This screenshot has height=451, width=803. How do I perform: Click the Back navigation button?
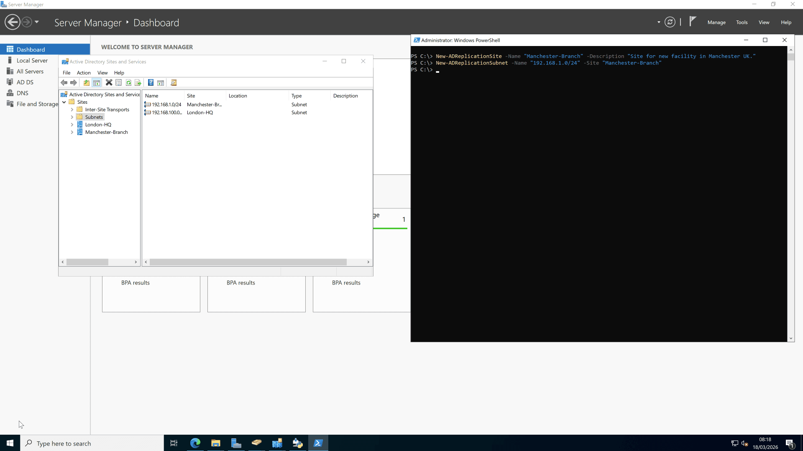click(12, 22)
